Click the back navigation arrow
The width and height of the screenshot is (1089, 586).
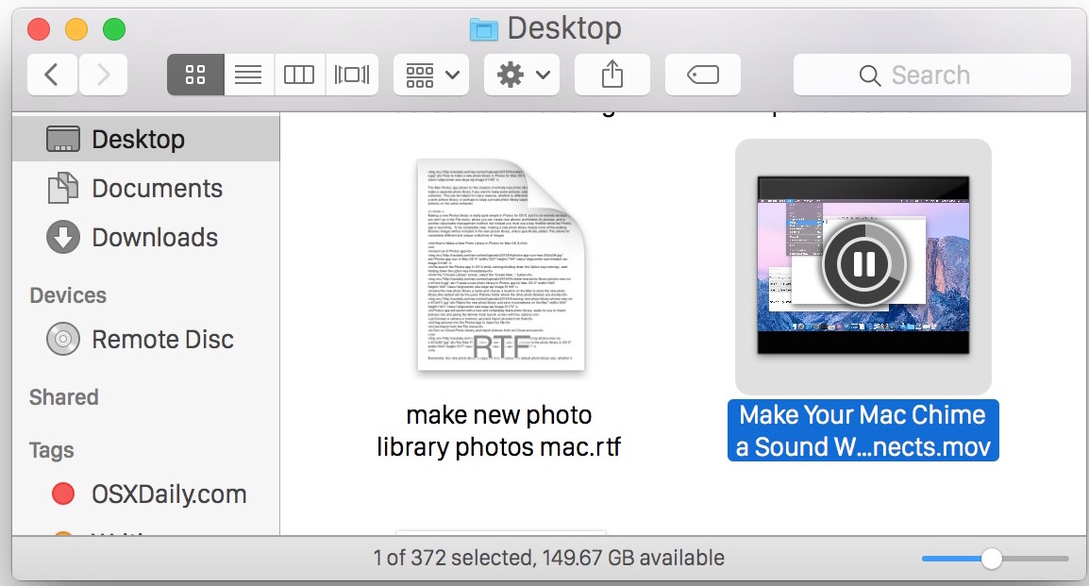(52, 75)
